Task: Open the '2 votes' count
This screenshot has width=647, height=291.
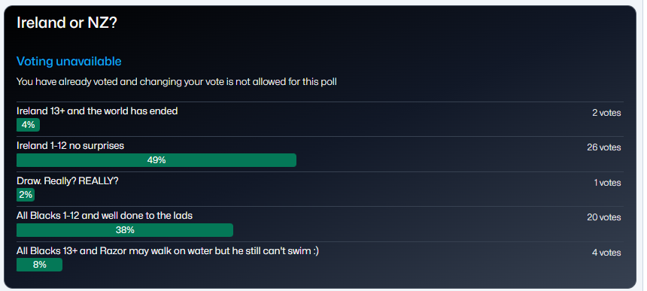Action: [x=606, y=113]
